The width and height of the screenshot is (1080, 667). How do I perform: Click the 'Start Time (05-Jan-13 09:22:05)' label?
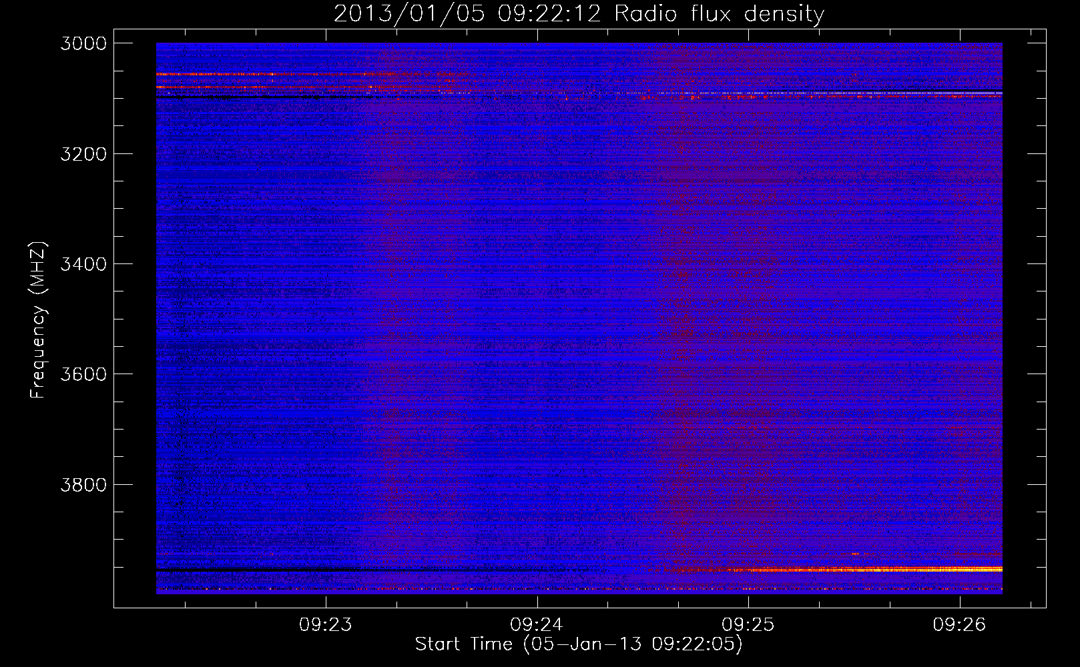(579, 644)
